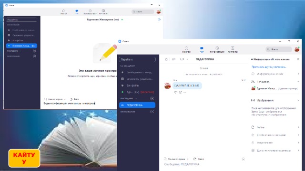Reply to the message with the comment icon
305x171 pixels.
[x=176, y=92]
